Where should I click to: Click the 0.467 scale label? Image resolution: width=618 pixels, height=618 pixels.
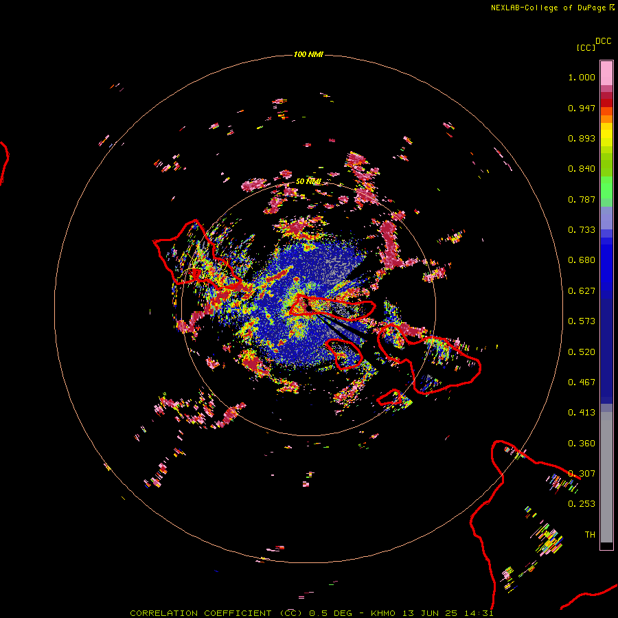[x=582, y=382]
